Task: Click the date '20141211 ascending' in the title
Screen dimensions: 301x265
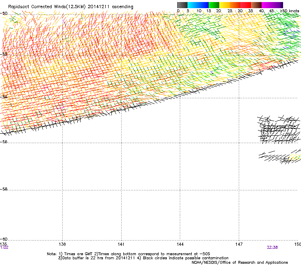Action: pyautogui.click(x=110, y=7)
